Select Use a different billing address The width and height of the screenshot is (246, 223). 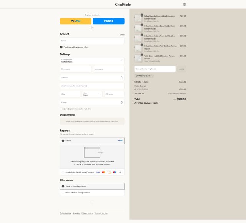(x=63, y=193)
